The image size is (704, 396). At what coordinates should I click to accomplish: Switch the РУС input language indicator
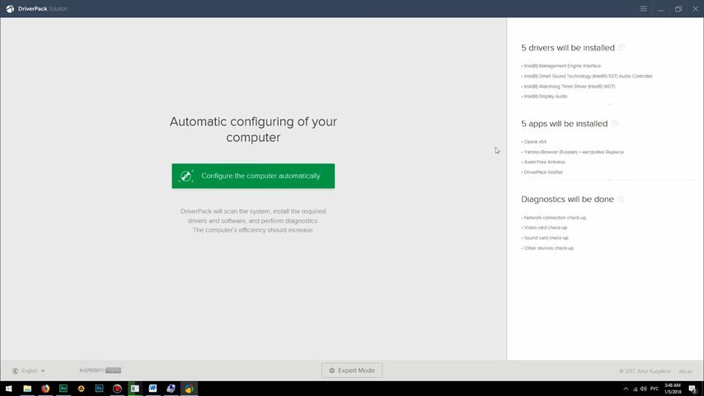point(655,389)
